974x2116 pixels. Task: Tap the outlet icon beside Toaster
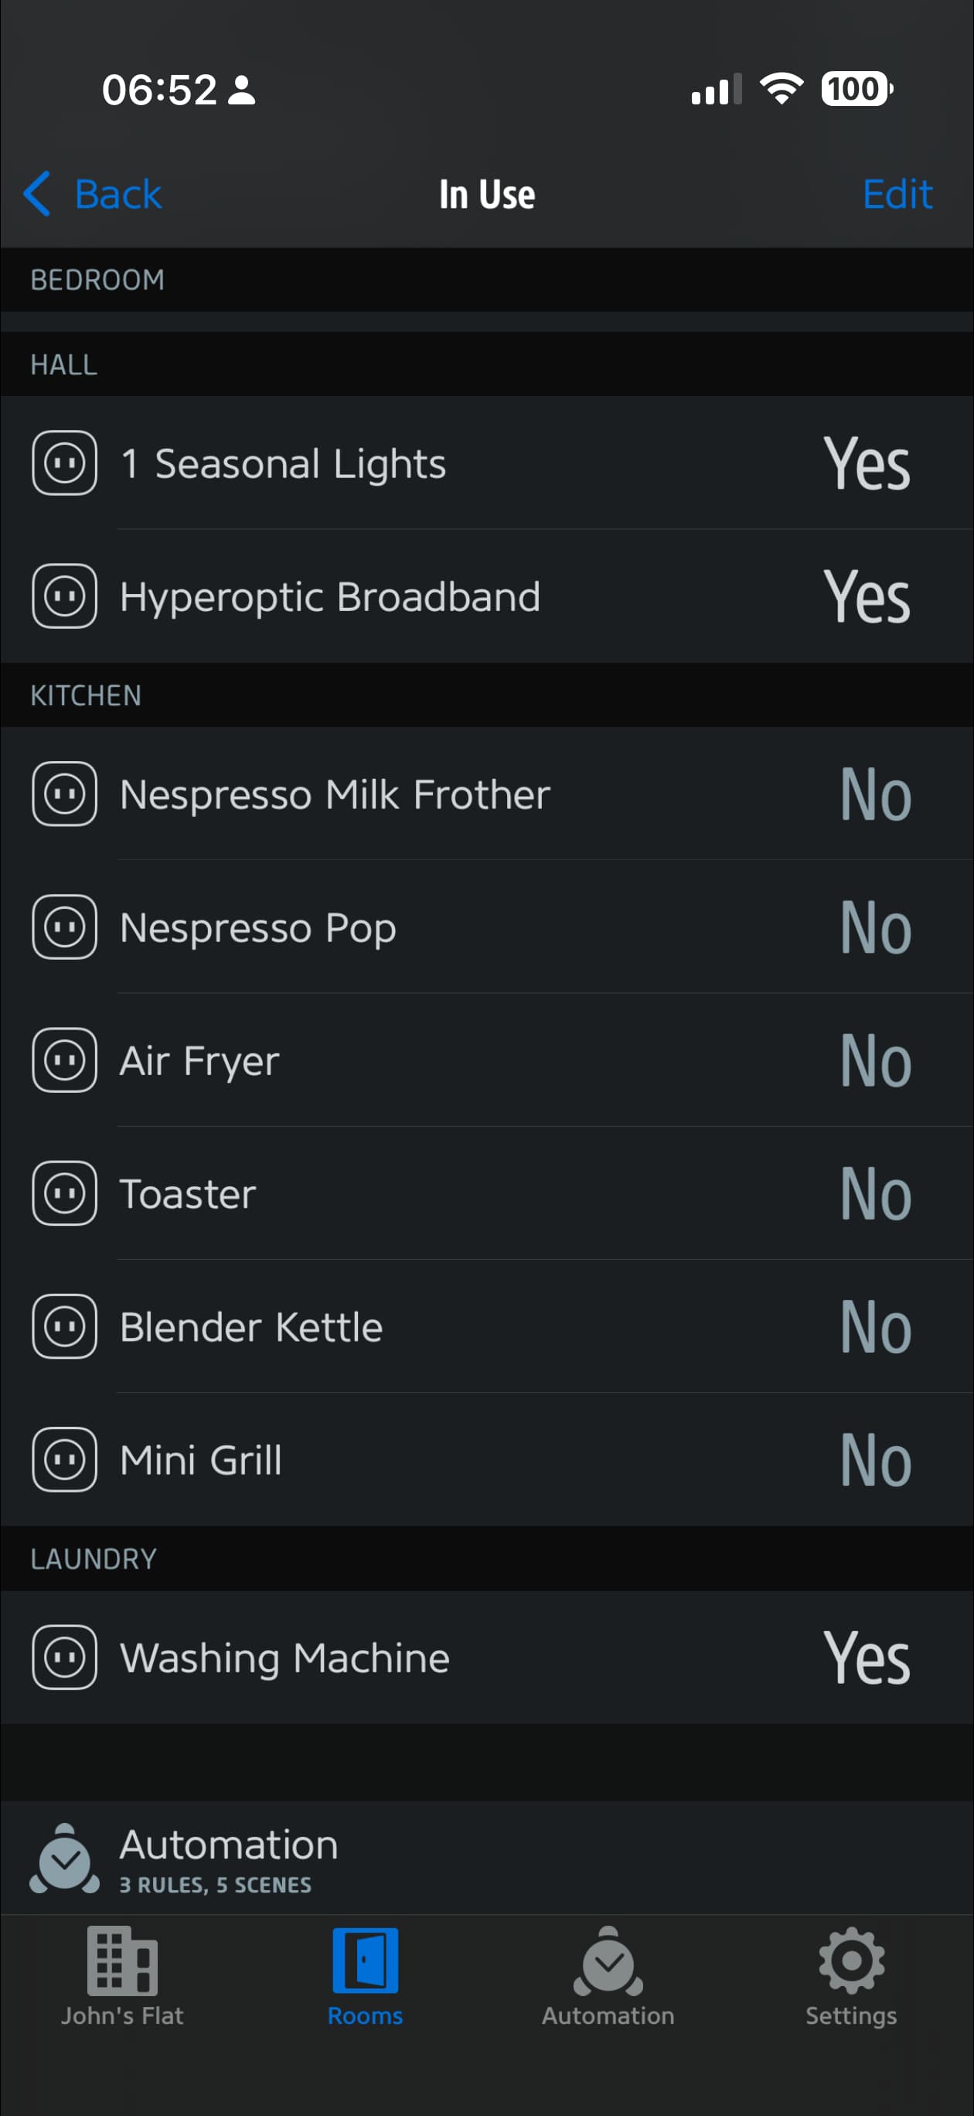[64, 1193]
